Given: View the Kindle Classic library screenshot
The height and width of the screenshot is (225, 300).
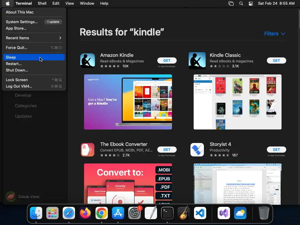Looking at the screenshot, I should [x=237, y=102].
